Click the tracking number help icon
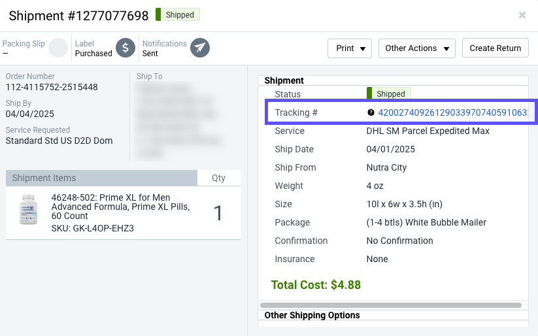Viewport: 538px width, 336px height. coord(371,112)
